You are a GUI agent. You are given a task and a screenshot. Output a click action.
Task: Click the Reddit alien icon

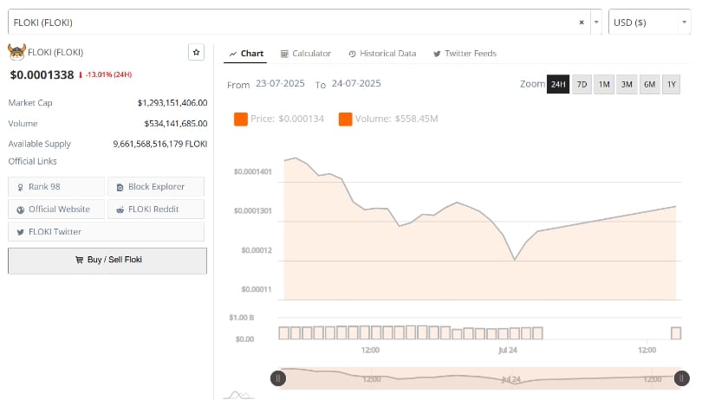click(x=120, y=210)
